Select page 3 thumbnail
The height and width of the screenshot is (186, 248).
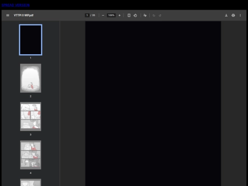(30, 116)
